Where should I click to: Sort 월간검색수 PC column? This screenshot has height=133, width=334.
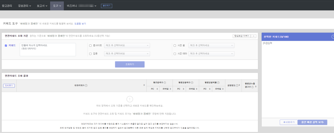tap(157, 89)
